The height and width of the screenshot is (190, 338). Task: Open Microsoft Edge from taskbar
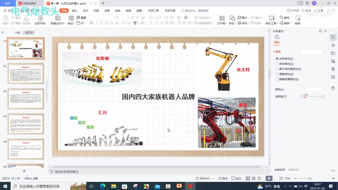pyautogui.click(x=103, y=186)
